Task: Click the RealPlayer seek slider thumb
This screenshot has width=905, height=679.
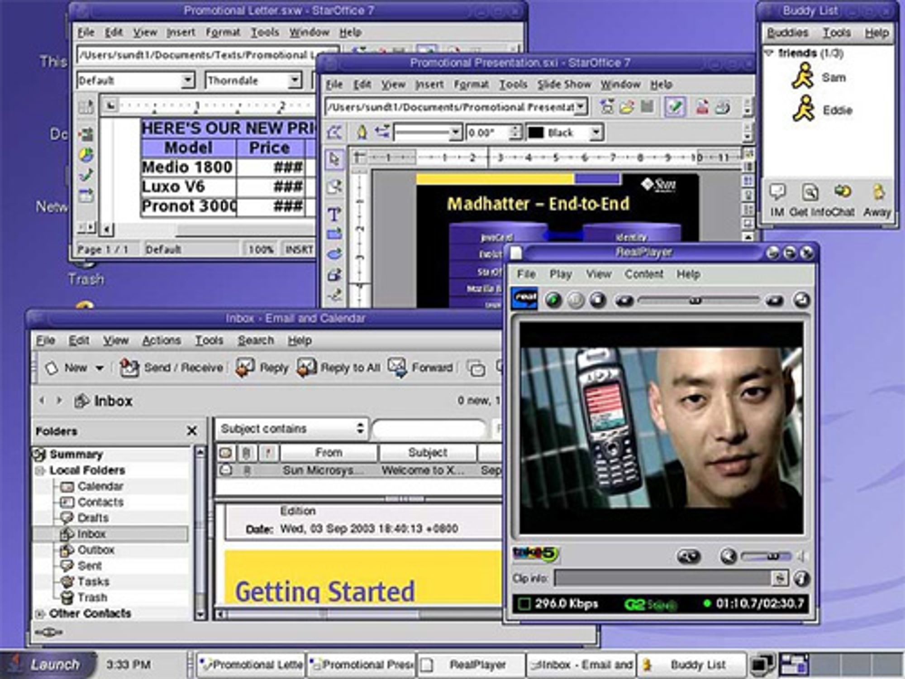Action: click(695, 300)
